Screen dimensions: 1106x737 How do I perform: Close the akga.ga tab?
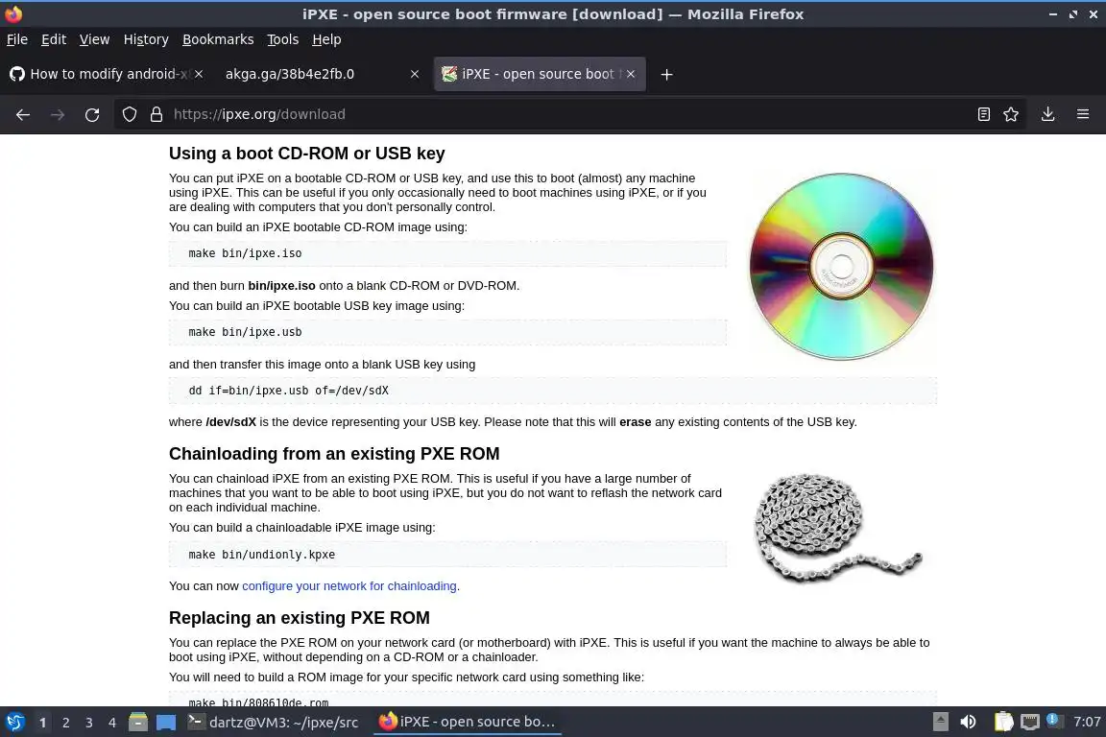415,74
